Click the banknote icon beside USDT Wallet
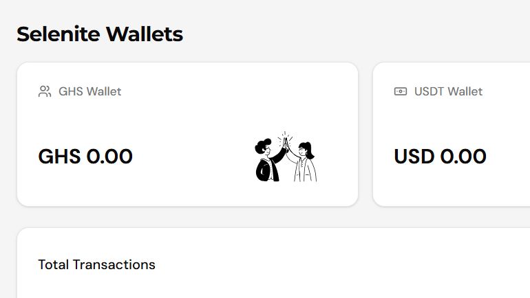The width and height of the screenshot is (530, 298). pyautogui.click(x=401, y=91)
